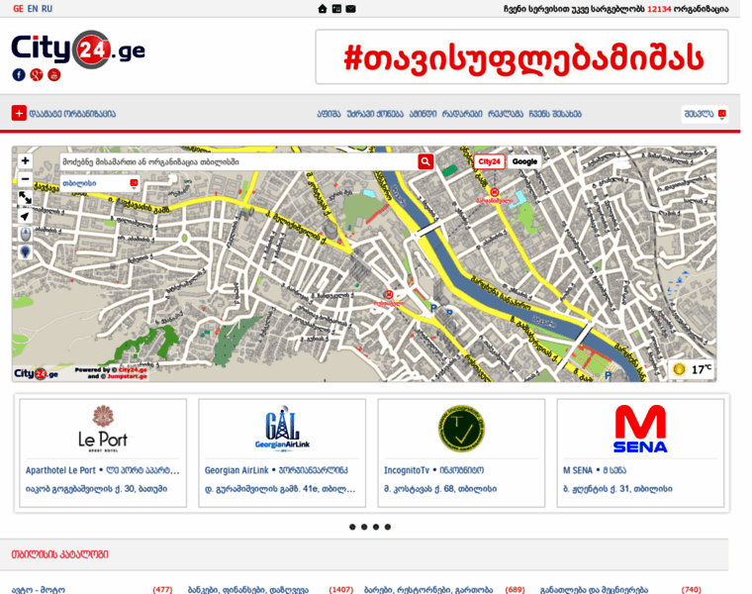Click the City24.ge logo on map corner
The height and width of the screenshot is (594, 752).
pyautogui.click(x=36, y=373)
